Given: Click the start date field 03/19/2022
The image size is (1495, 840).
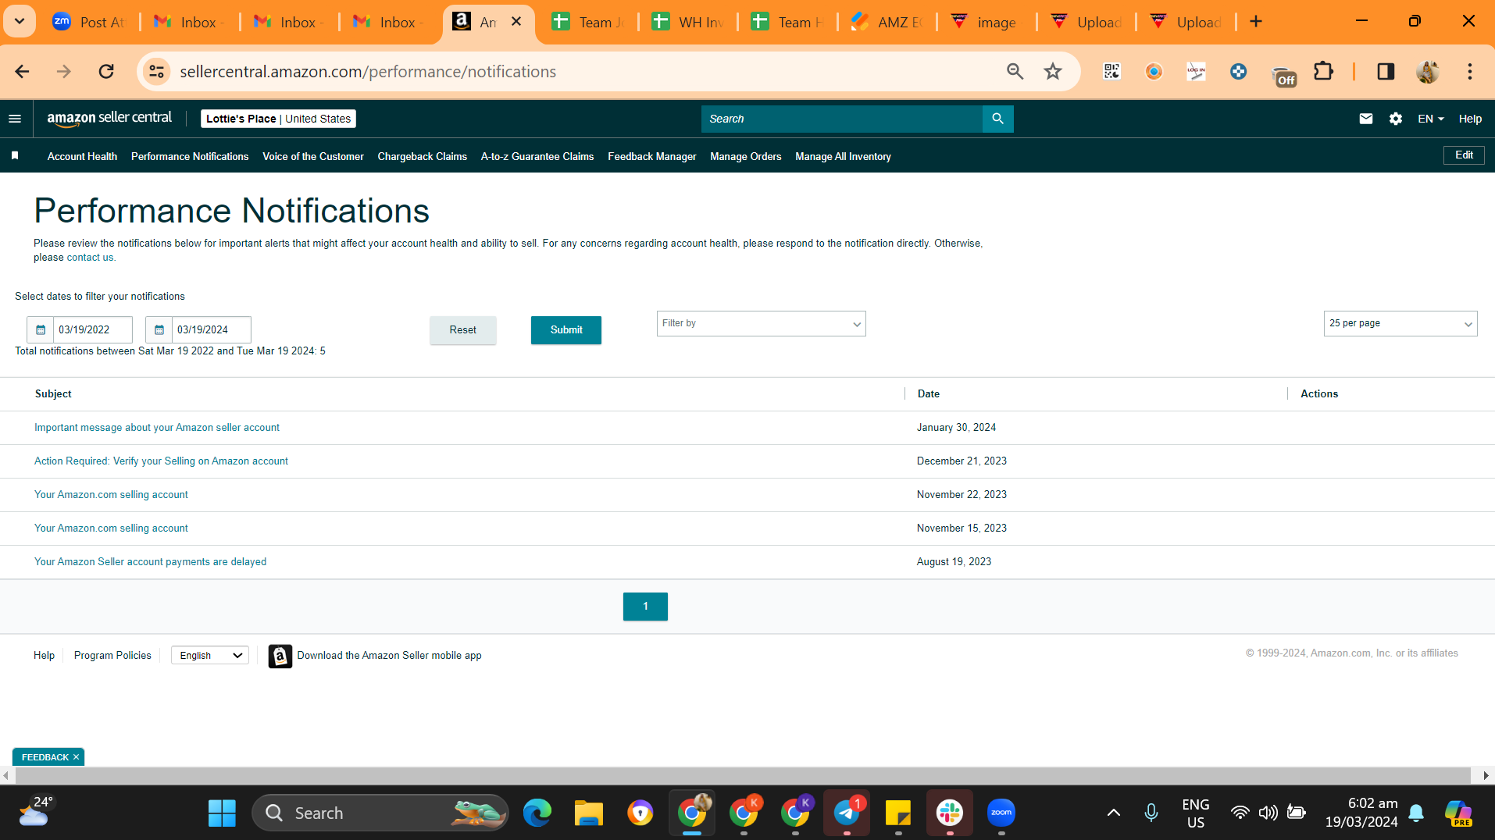Looking at the screenshot, I should [x=93, y=329].
